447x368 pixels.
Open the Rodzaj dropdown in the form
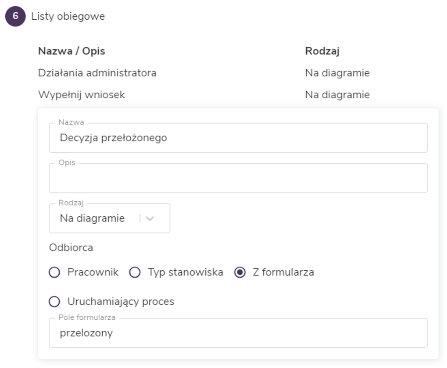tap(97, 218)
